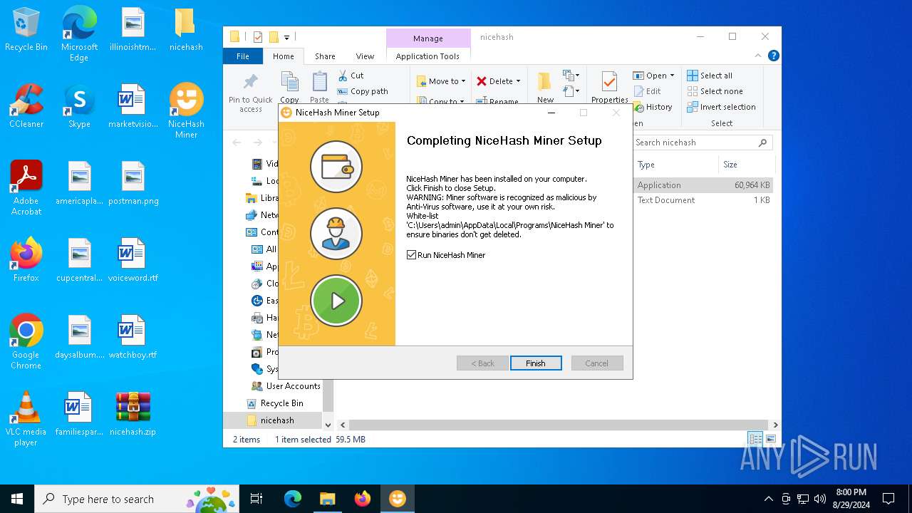912x513 pixels.
Task: Switch to the View ribbon tab
Action: pyautogui.click(x=365, y=56)
